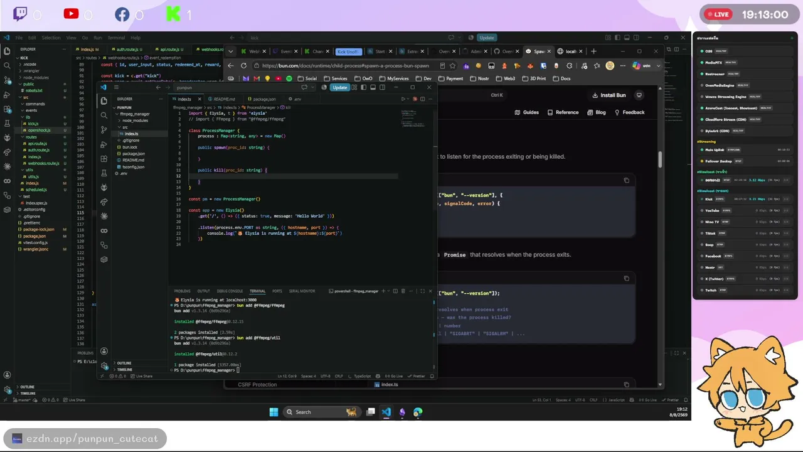803x452 pixels.
Task: Switch to package.json editor tab
Action: coord(263,99)
